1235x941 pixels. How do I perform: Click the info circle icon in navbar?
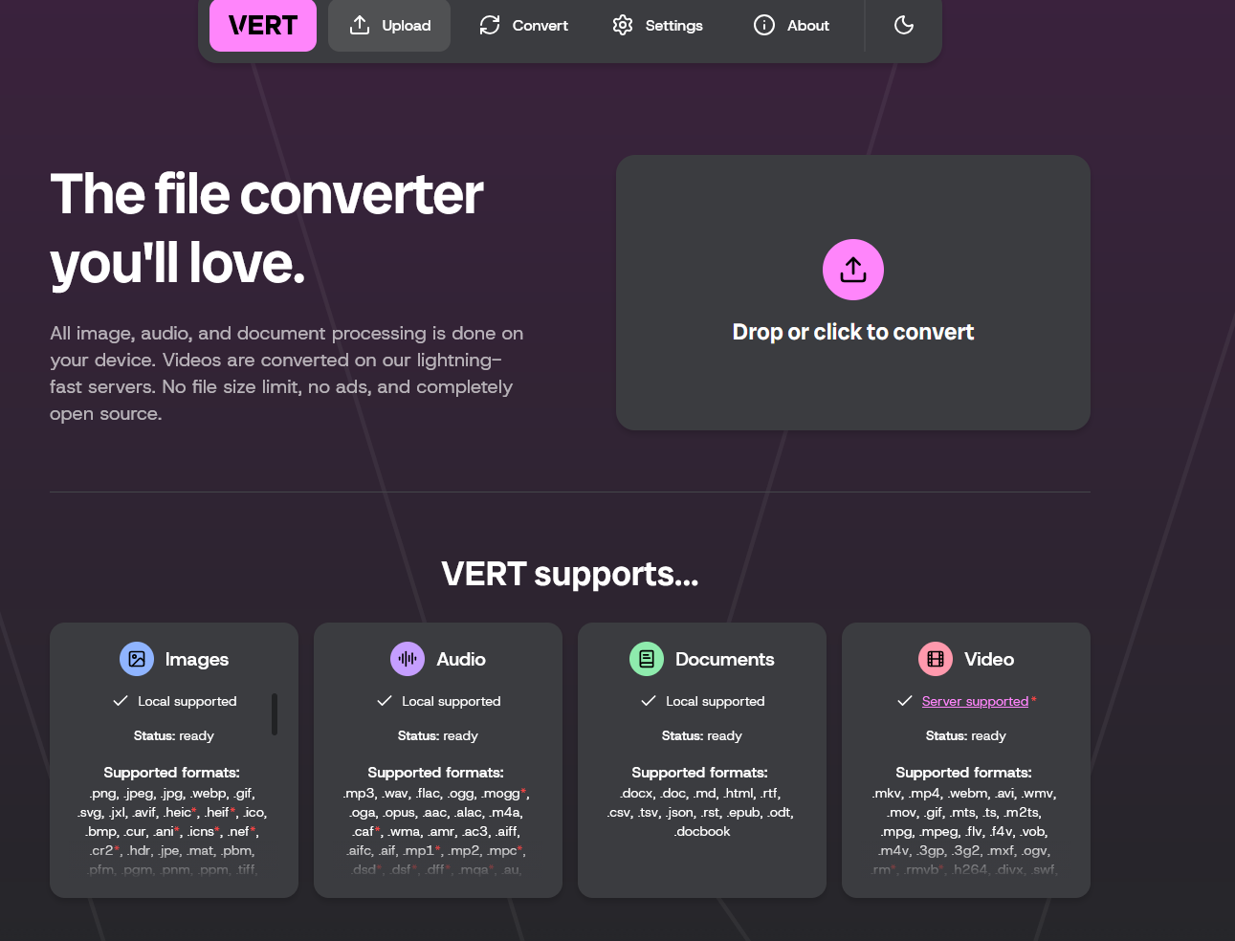[764, 26]
